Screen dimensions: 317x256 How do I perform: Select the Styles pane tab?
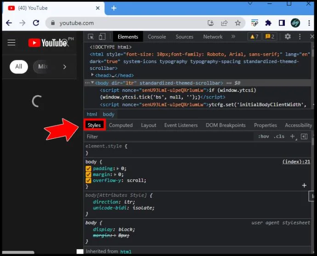tap(94, 125)
